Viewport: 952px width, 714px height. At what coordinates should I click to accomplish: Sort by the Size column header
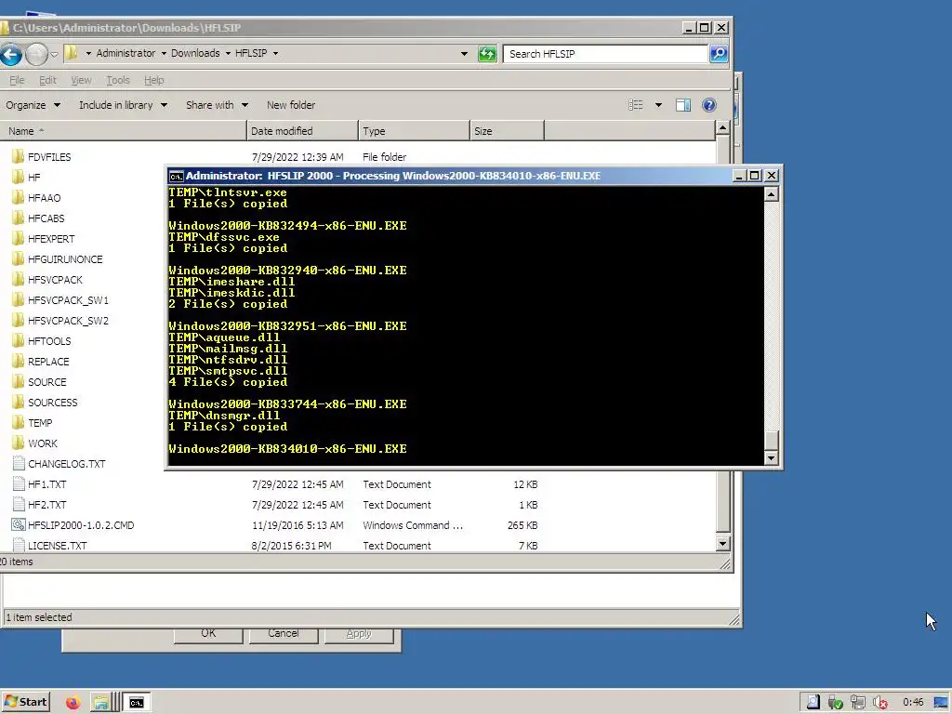tap(507, 131)
